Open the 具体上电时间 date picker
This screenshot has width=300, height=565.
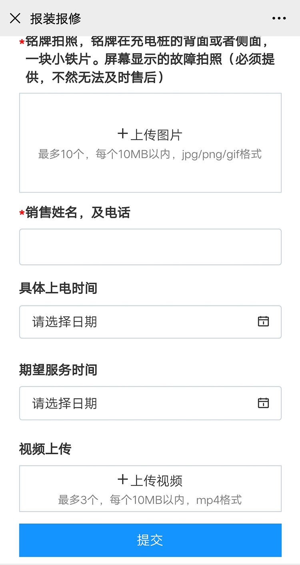click(x=150, y=321)
